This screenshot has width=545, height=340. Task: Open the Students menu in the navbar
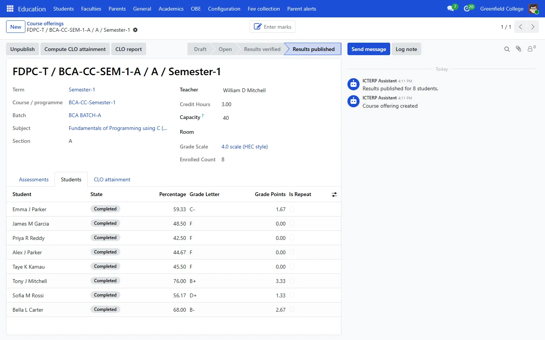[64, 9]
